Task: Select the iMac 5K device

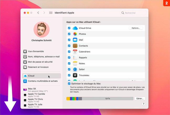Action: (41, 90)
